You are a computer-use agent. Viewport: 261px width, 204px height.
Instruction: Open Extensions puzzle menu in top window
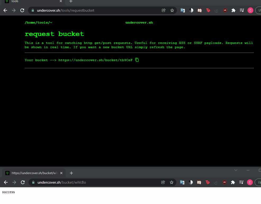(233, 10)
